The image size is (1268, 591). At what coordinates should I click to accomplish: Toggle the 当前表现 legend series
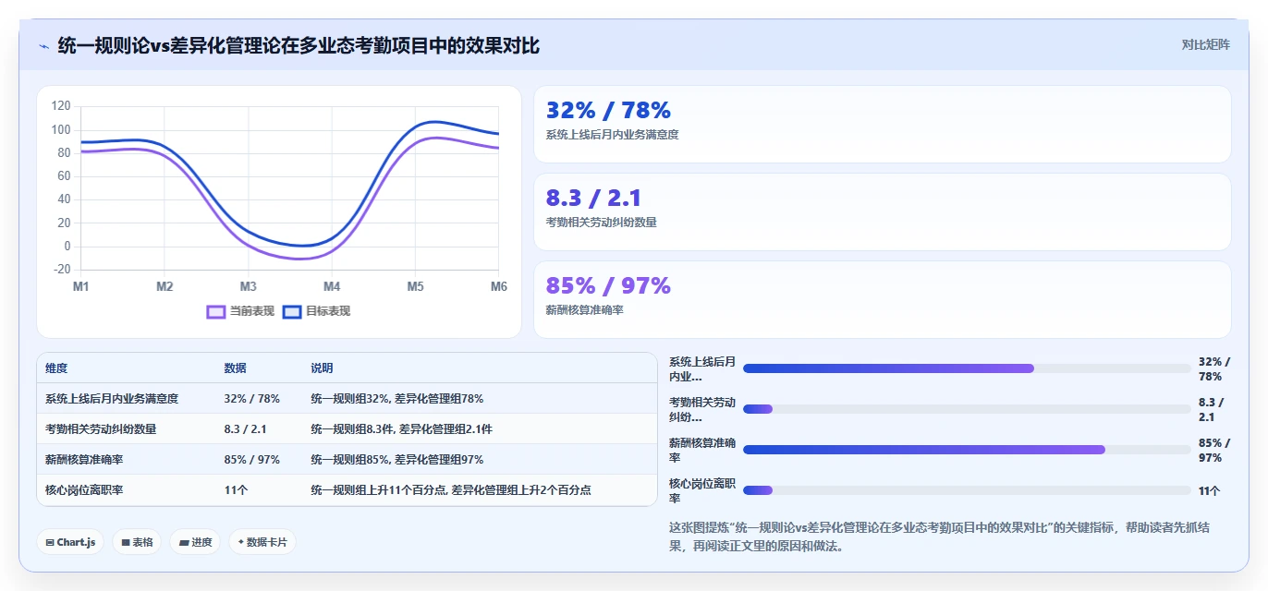point(240,311)
